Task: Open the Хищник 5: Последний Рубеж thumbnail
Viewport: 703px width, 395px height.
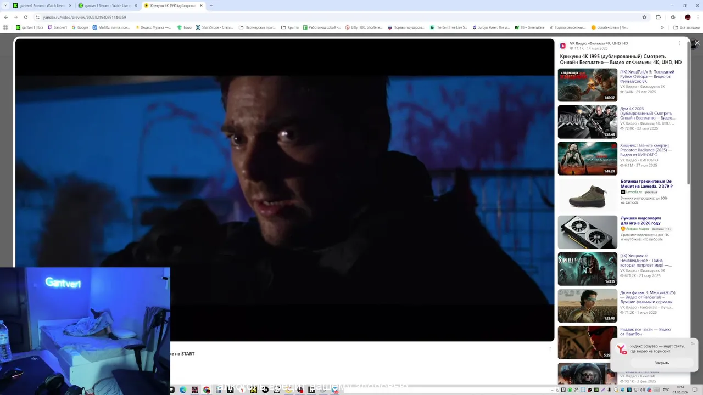Action: click(x=588, y=85)
